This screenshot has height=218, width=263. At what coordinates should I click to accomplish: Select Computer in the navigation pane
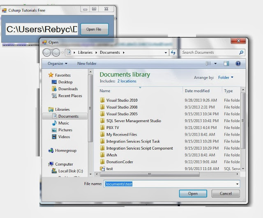tap(61, 164)
